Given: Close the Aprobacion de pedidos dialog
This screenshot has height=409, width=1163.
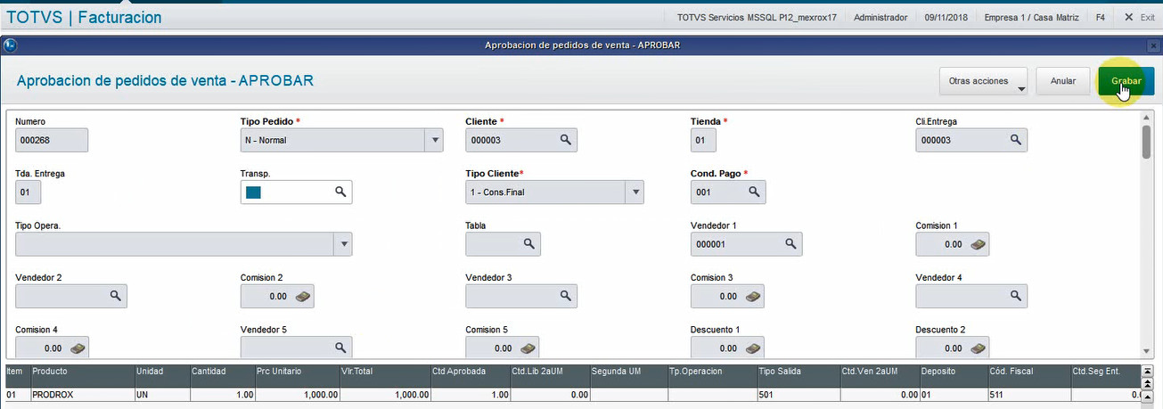Looking at the screenshot, I should 1153,45.
